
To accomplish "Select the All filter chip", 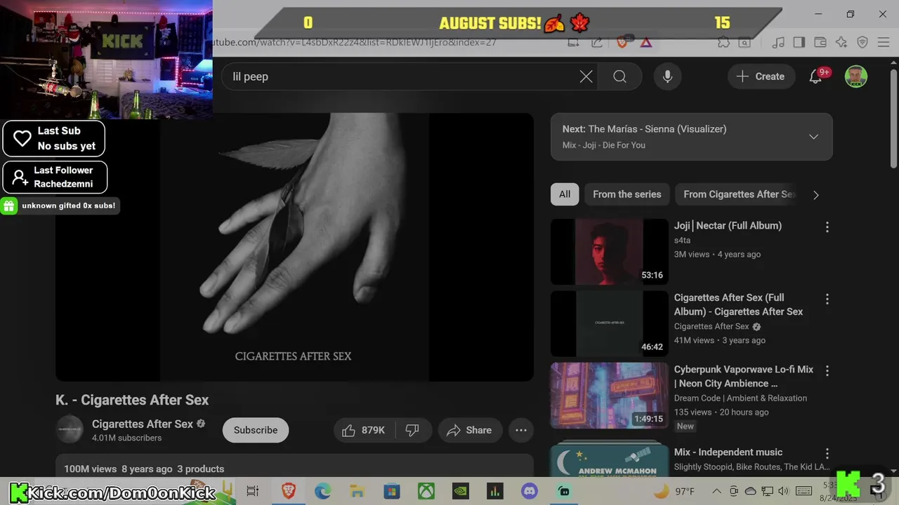I will 565,194.
